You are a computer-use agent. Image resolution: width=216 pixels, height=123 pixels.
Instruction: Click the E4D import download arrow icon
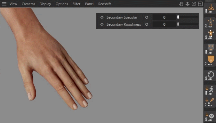(x=210, y=8)
